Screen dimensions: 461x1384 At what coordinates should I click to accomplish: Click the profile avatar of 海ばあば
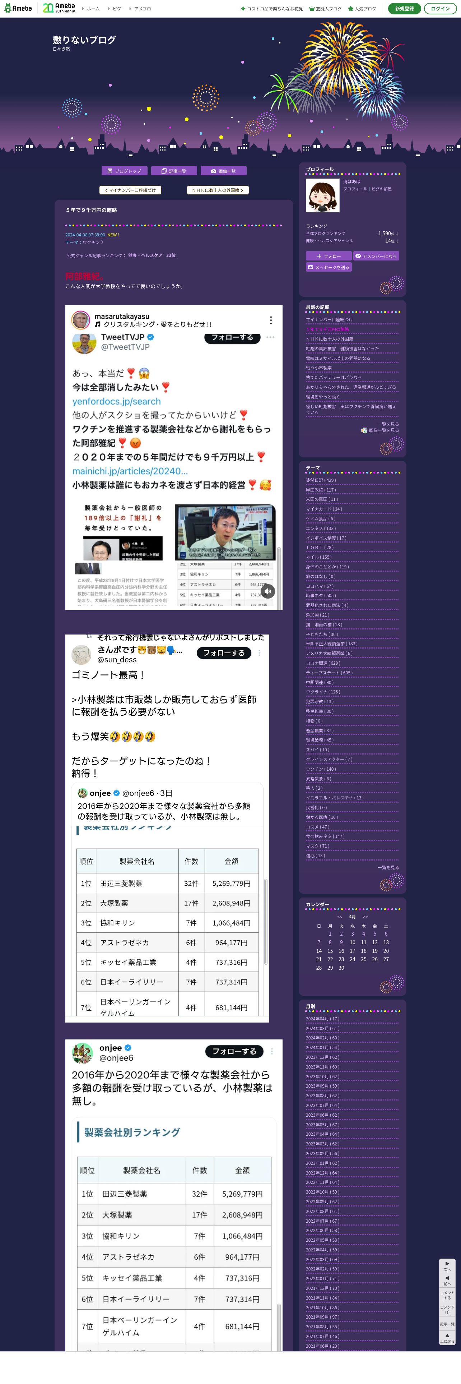tap(322, 195)
